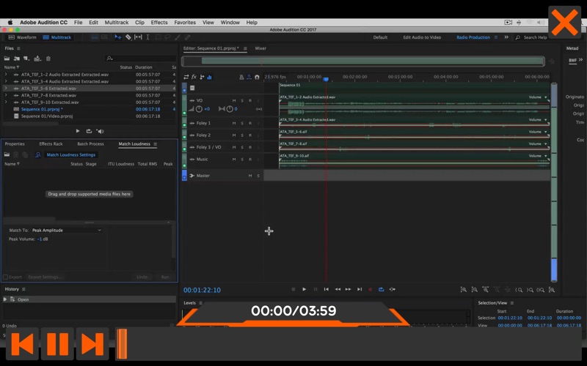Arm Foley 3 / VO track for record
587x366 pixels.
click(x=250, y=147)
